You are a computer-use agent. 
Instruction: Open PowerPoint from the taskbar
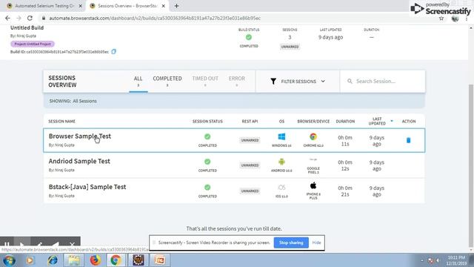160,260
